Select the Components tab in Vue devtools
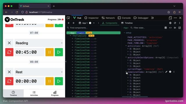This screenshot has width=186, height=104. click(110, 23)
